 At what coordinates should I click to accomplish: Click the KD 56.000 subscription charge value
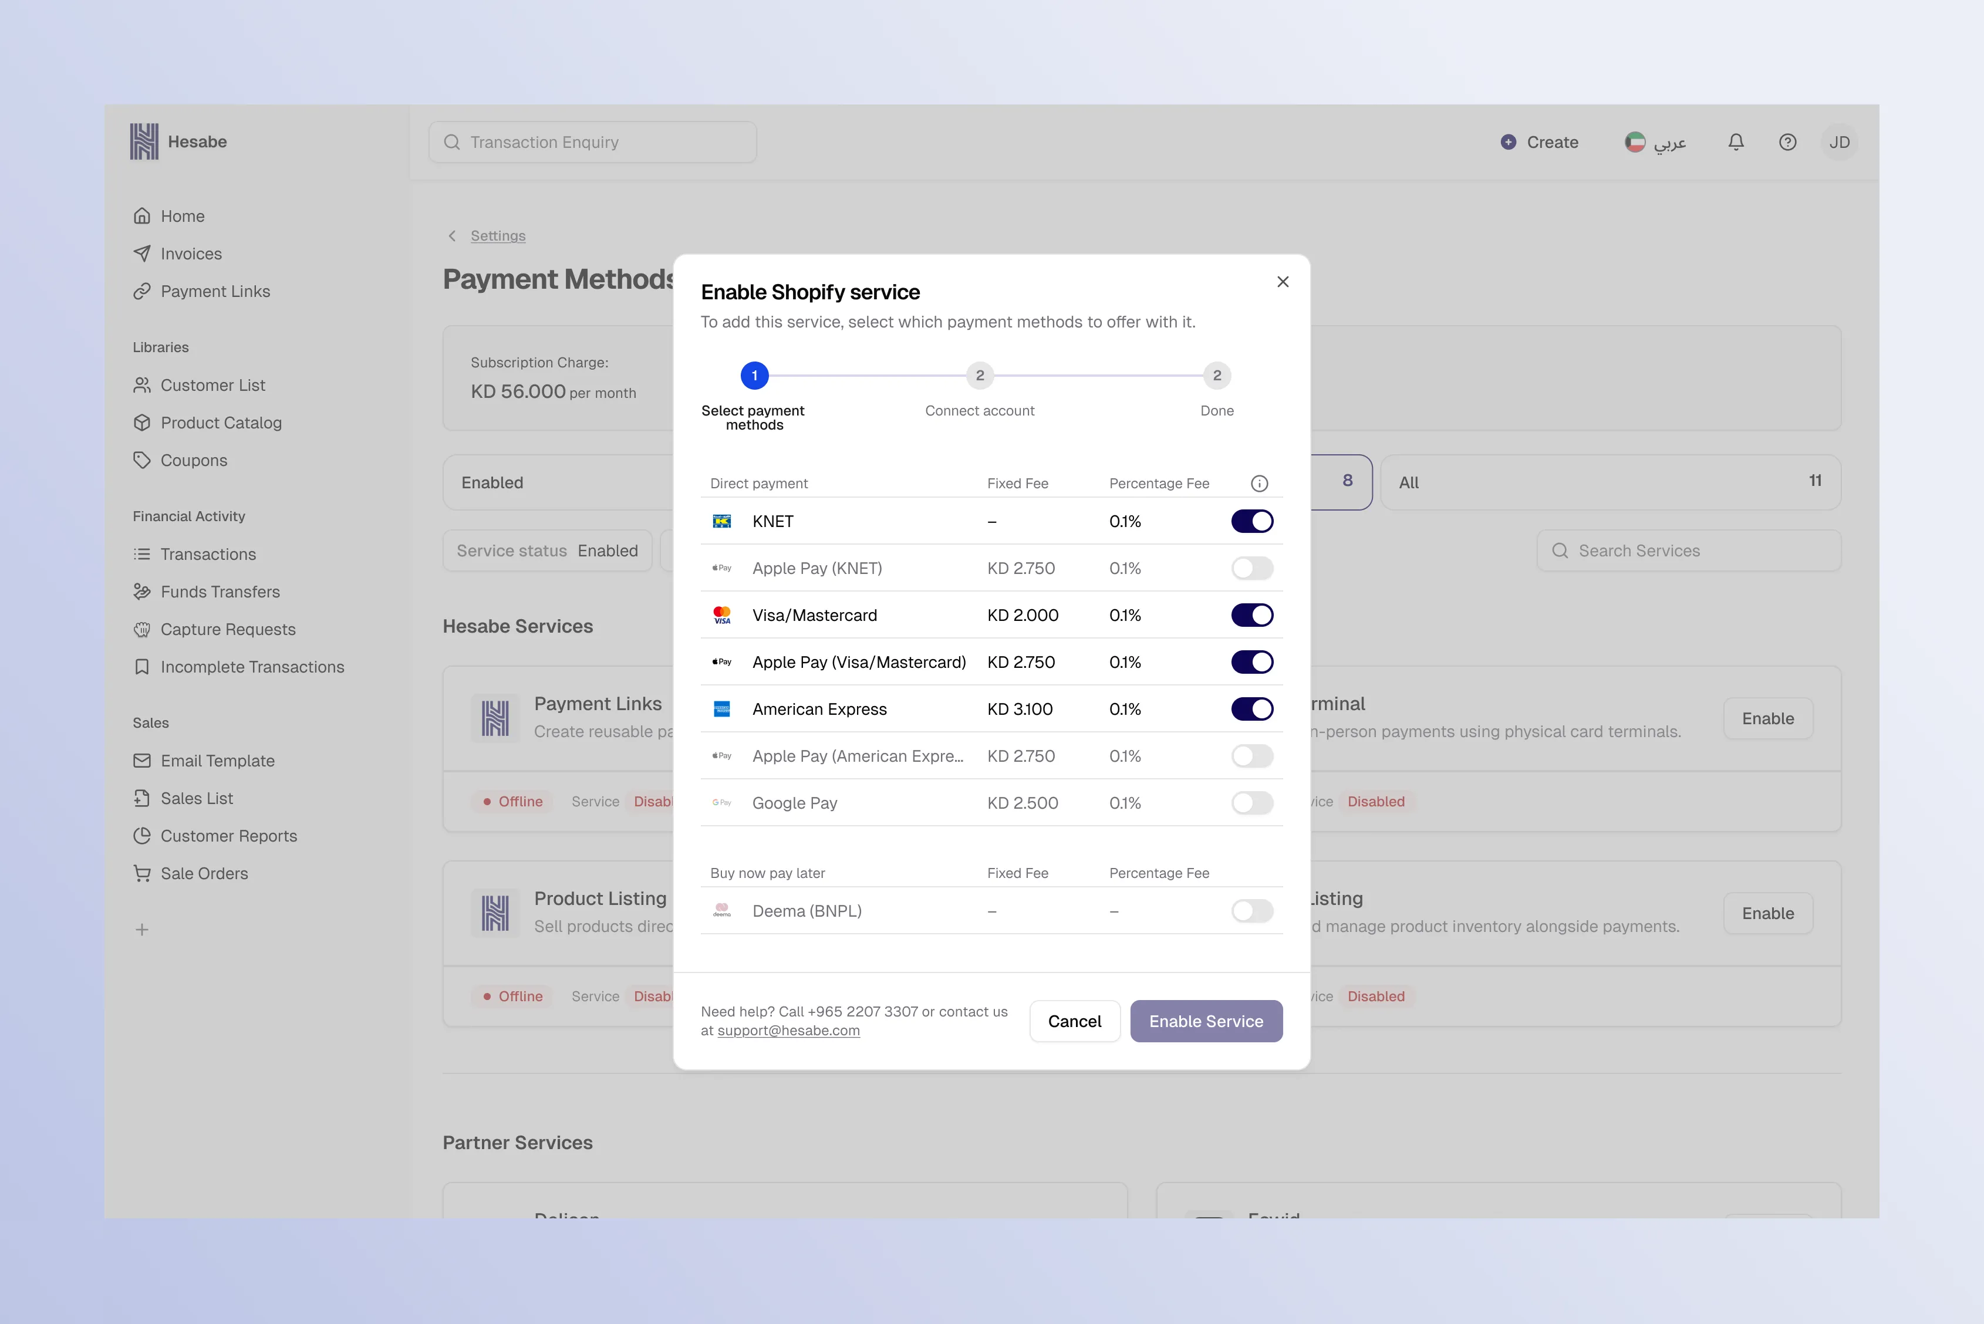coord(518,392)
